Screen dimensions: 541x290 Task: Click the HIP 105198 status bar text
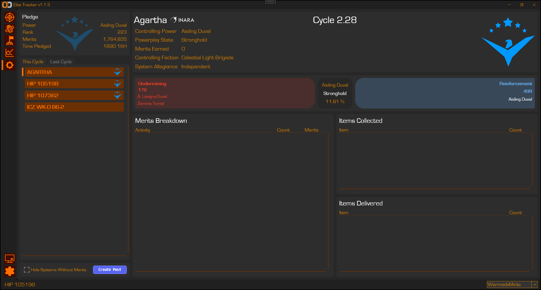pyautogui.click(x=20, y=284)
